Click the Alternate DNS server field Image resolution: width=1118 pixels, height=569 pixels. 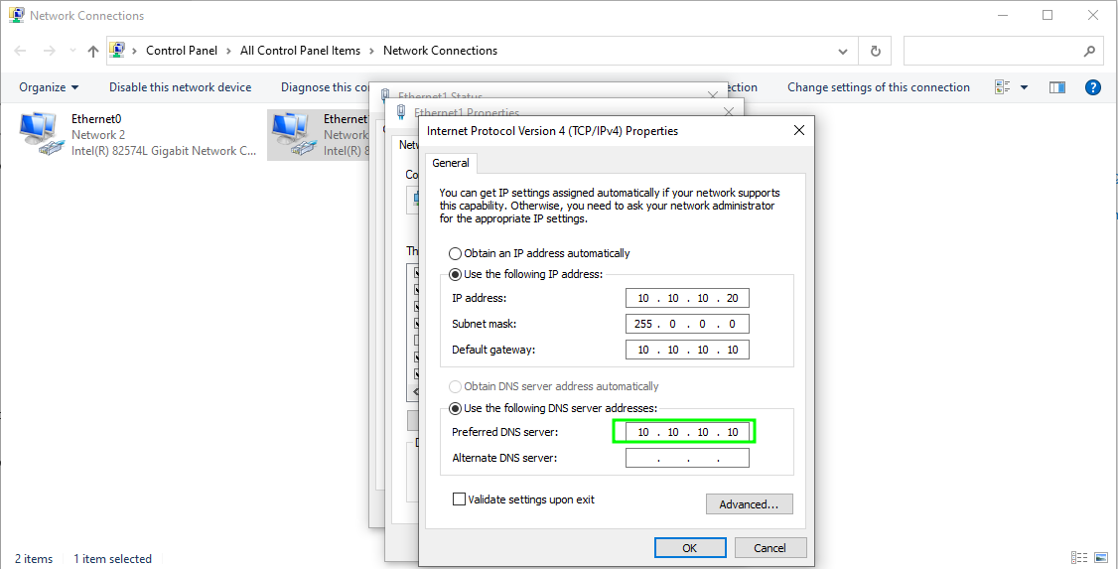687,458
